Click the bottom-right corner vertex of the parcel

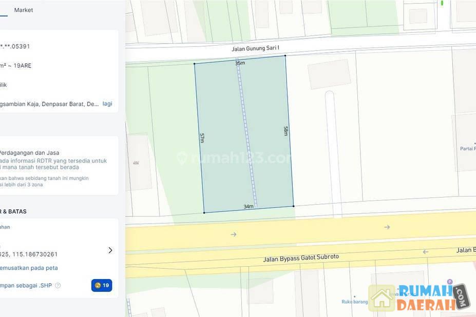click(293, 206)
